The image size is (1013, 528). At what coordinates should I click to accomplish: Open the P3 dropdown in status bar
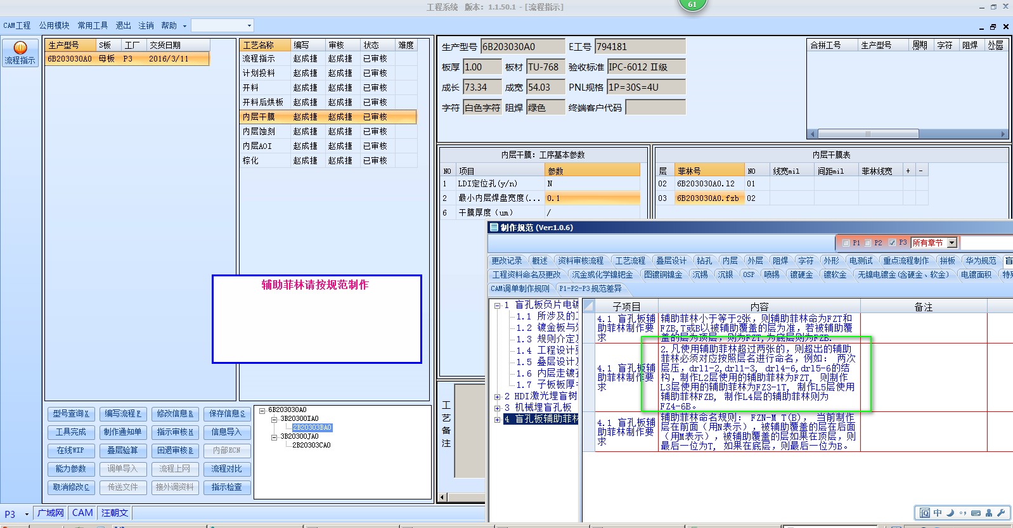(x=27, y=514)
